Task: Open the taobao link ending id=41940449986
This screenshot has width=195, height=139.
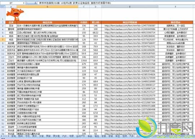Action: (x=130, y=29)
